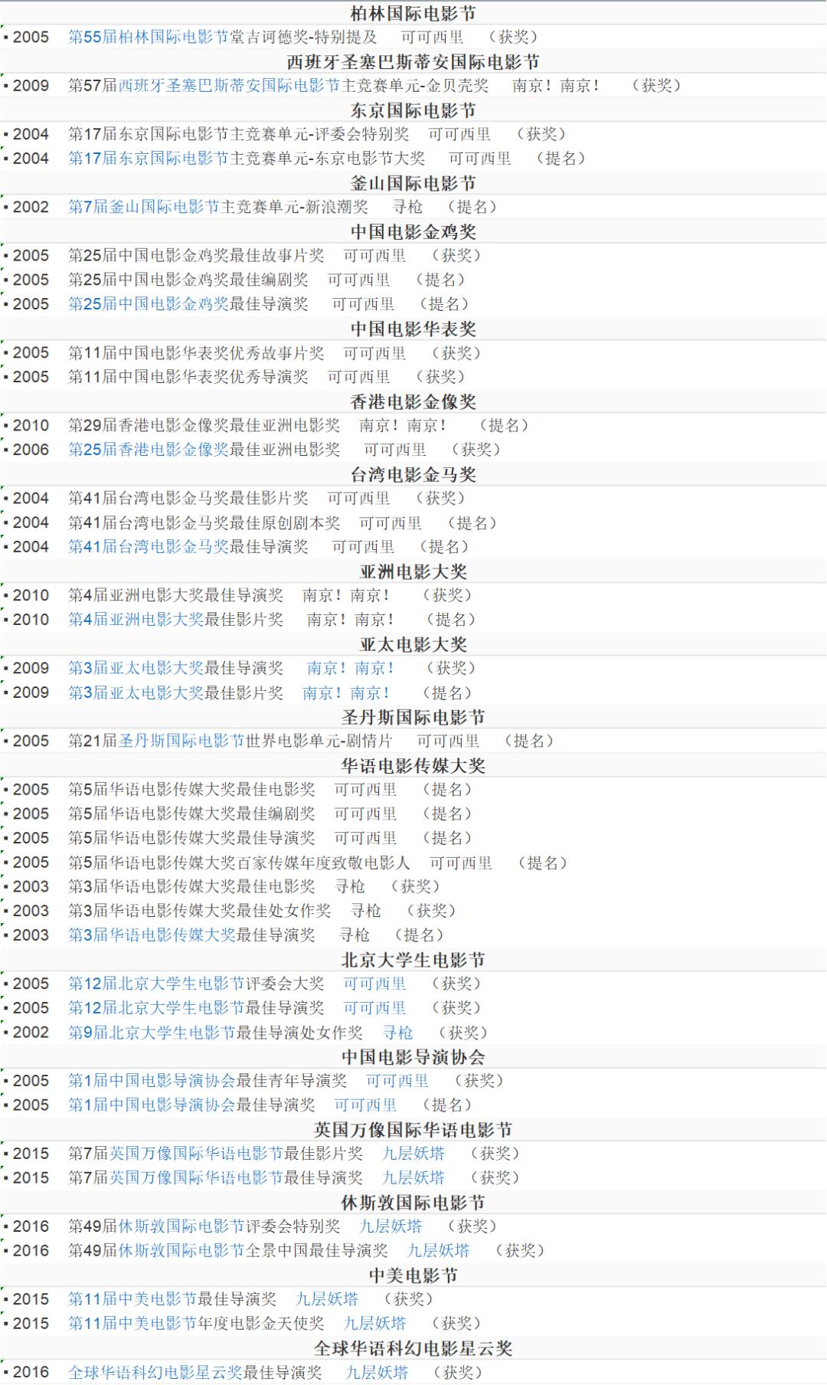Select the 柏林国际电影节 section heading
Screen dimensions: 827x1385
[413, 13]
